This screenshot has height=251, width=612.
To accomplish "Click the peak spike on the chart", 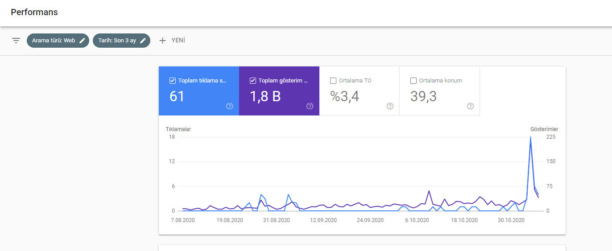I will pyautogui.click(x=530, y=137).
